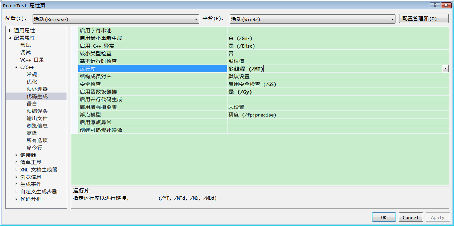
Task: Expand the 代码分析 tree node
Action: (17, 199)
